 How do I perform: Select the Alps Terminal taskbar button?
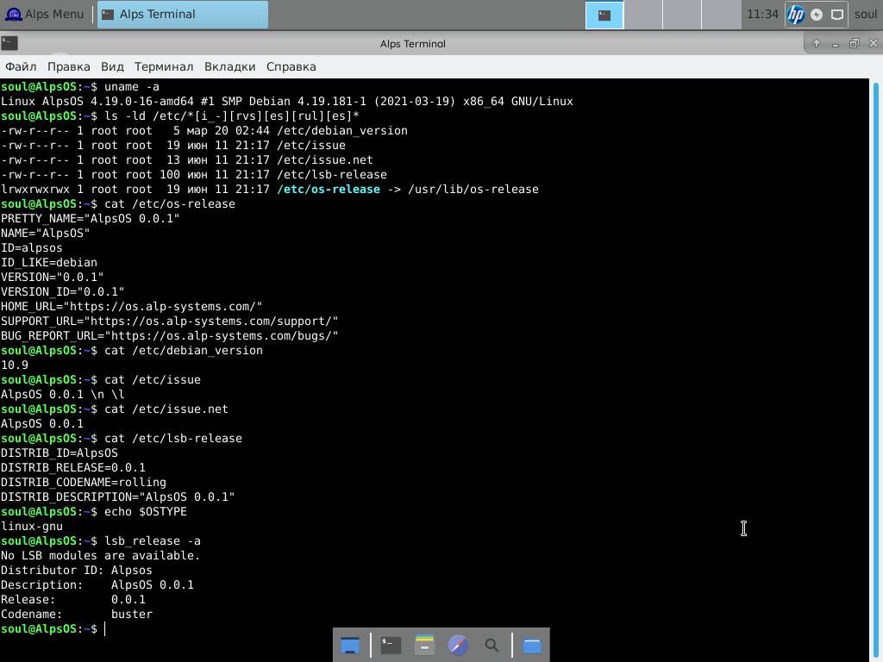pyautogui.click(x=183, y=14)
